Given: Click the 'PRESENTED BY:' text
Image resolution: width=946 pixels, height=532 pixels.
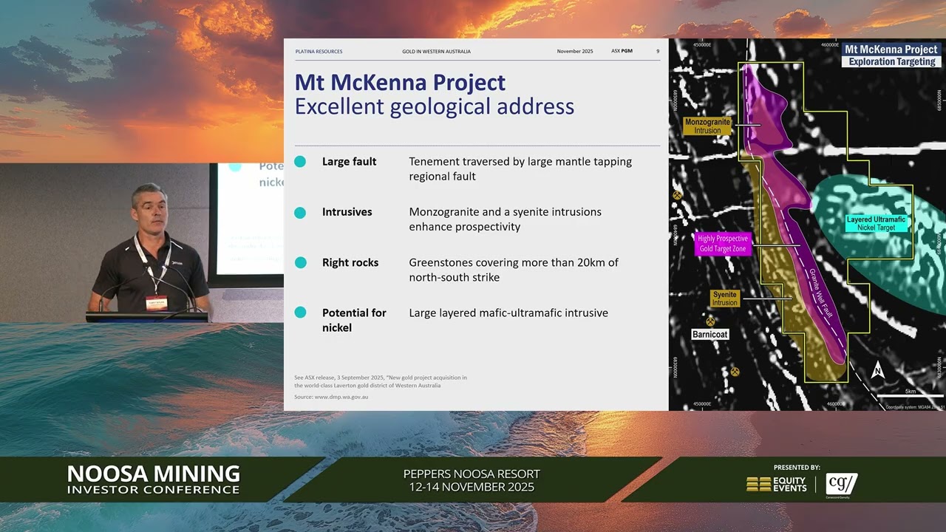Looking at the screenshot, I should point(797,467).
